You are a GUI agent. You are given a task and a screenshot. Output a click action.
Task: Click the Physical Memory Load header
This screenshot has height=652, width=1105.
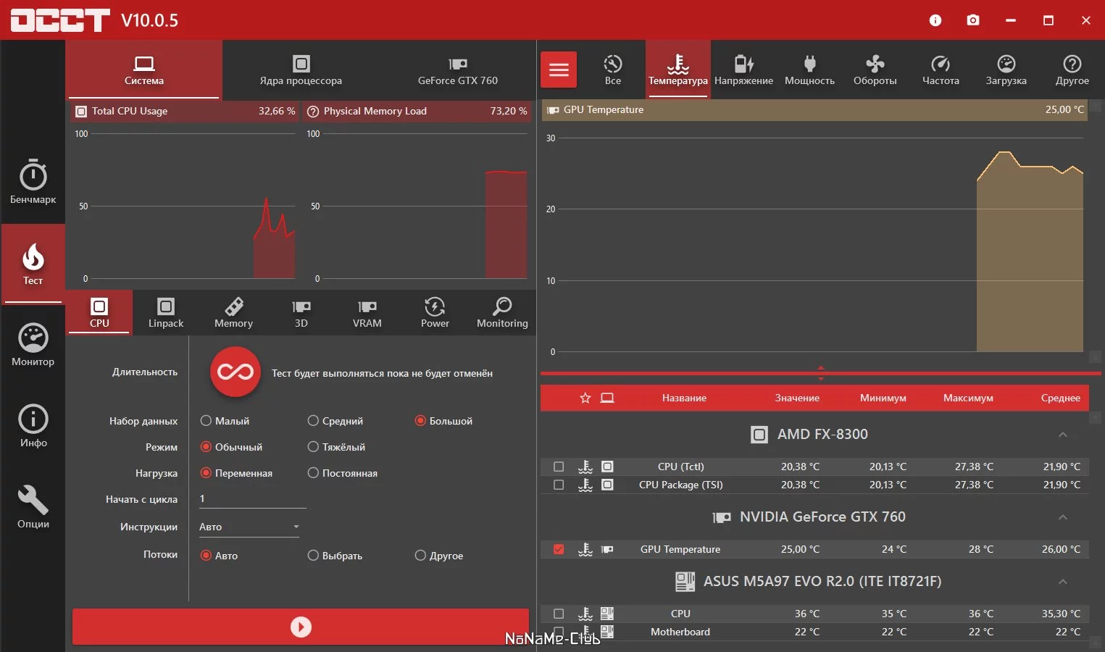pos(417,111)
